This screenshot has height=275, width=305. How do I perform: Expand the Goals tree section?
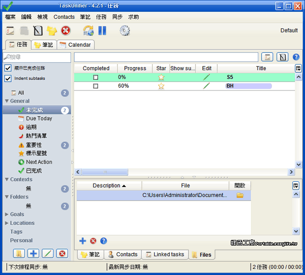tap(7, 215)
